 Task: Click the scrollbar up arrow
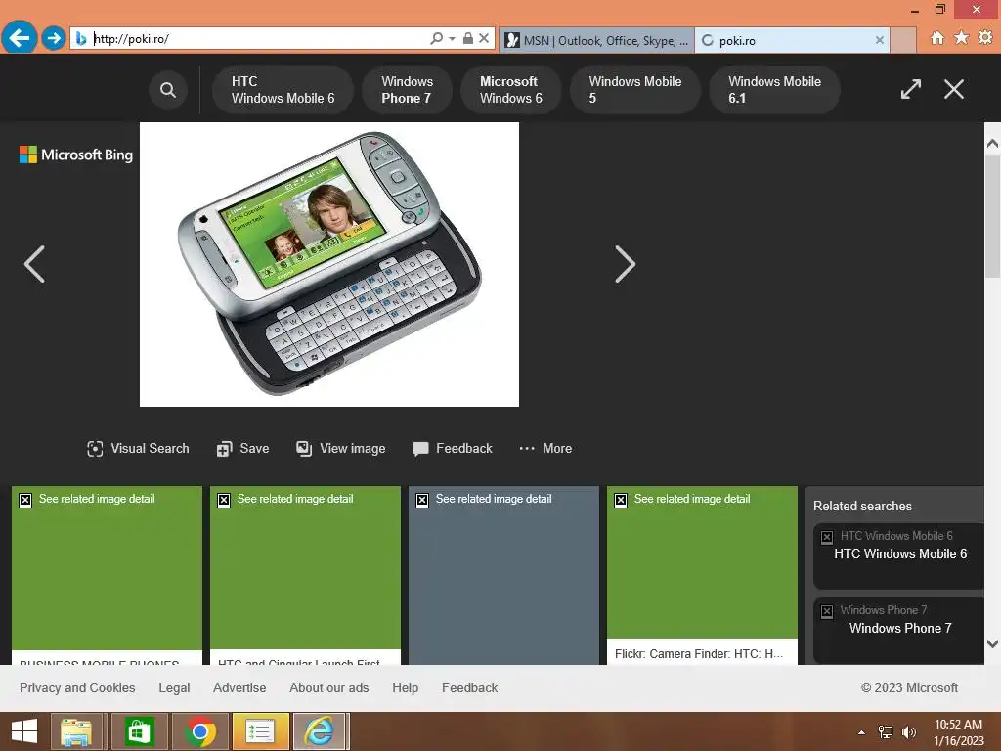pyautogui.click(x=992, y=143)
